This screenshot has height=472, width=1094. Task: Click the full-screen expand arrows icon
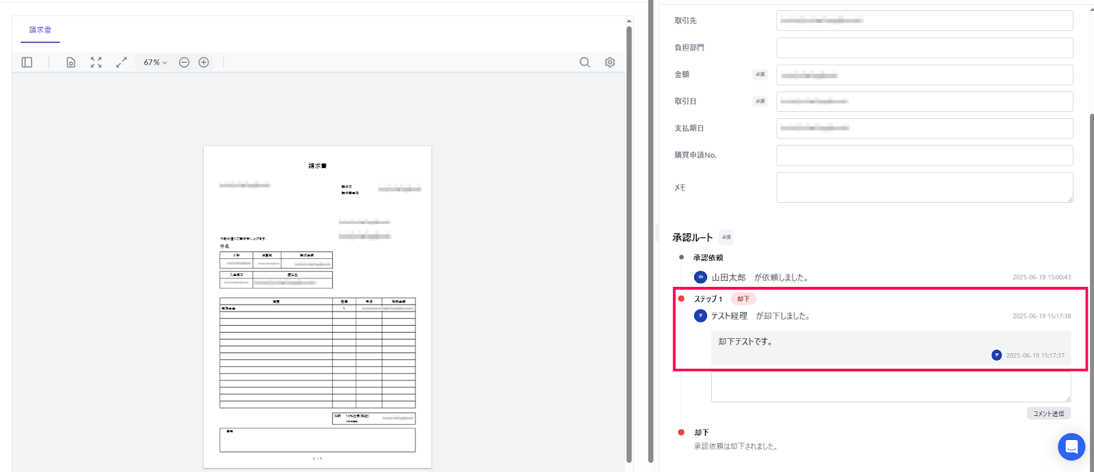pyautogui.click(x=121, y=62)
